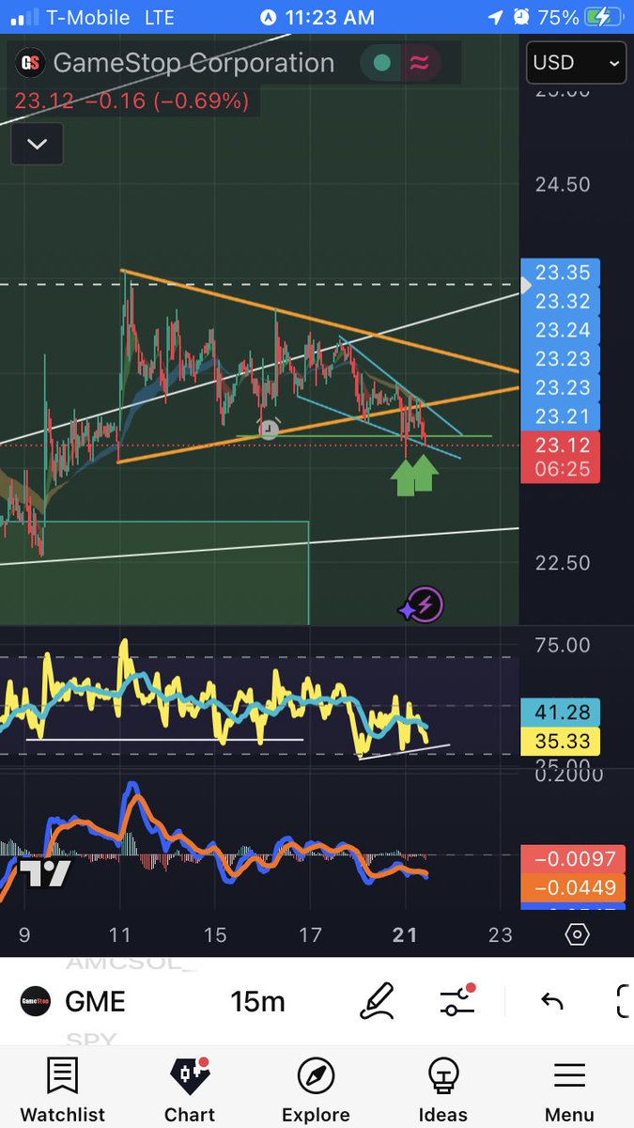This screenshot has width=634, height=1128.
Task: Switch to the Chart tab
Action: pos(190,1090)
